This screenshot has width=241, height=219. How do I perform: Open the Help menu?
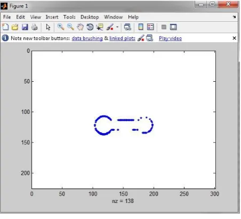[133, 17]
